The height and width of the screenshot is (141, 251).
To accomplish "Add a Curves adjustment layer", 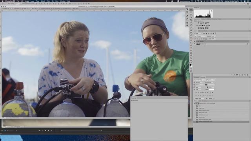I will coord(204,23).
